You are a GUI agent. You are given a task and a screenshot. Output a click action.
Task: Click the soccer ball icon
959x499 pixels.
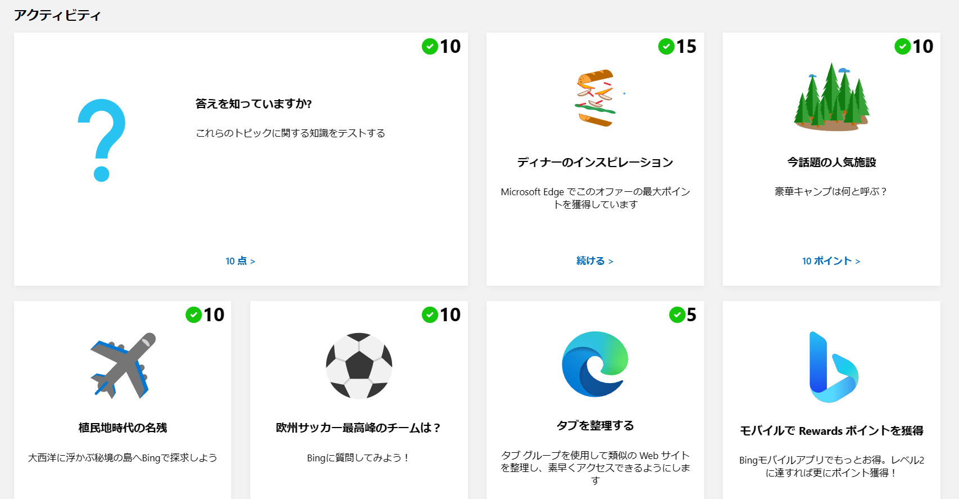pos(359,366)
